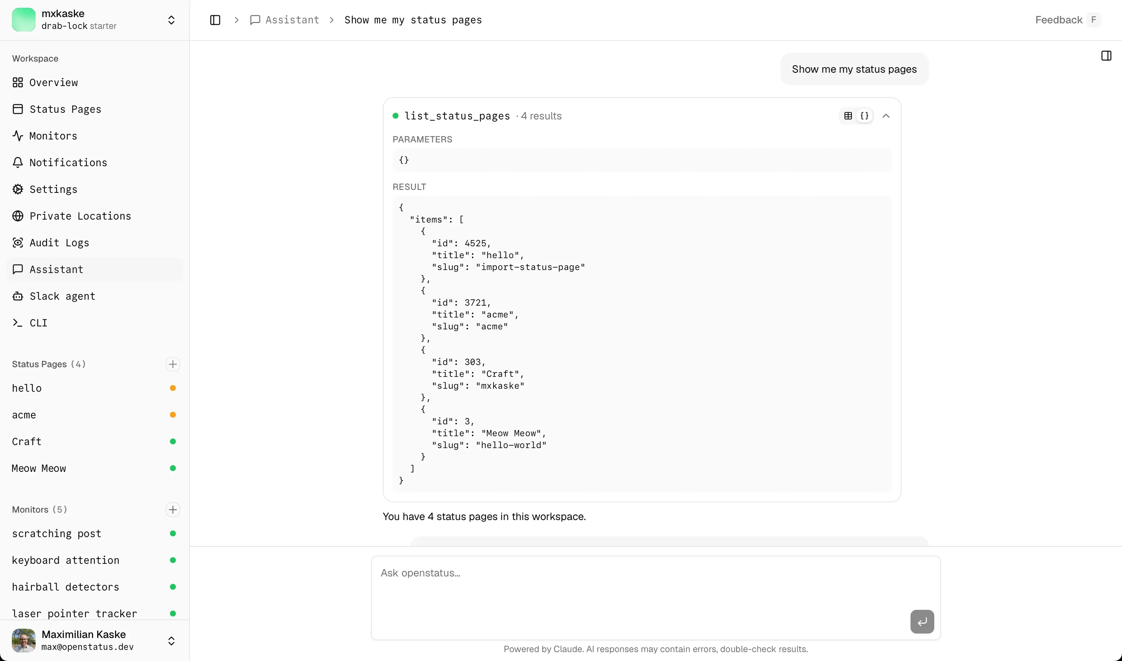Open the Meow Meow status page
The width and height of the screenshot is (1122, 661).
click(x=95, y=468)
